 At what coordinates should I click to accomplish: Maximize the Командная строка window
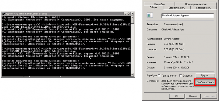[128, 14]
